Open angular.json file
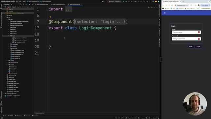This screenshot has width=211, height=119. pyautogui.click(x=11, y=79)
